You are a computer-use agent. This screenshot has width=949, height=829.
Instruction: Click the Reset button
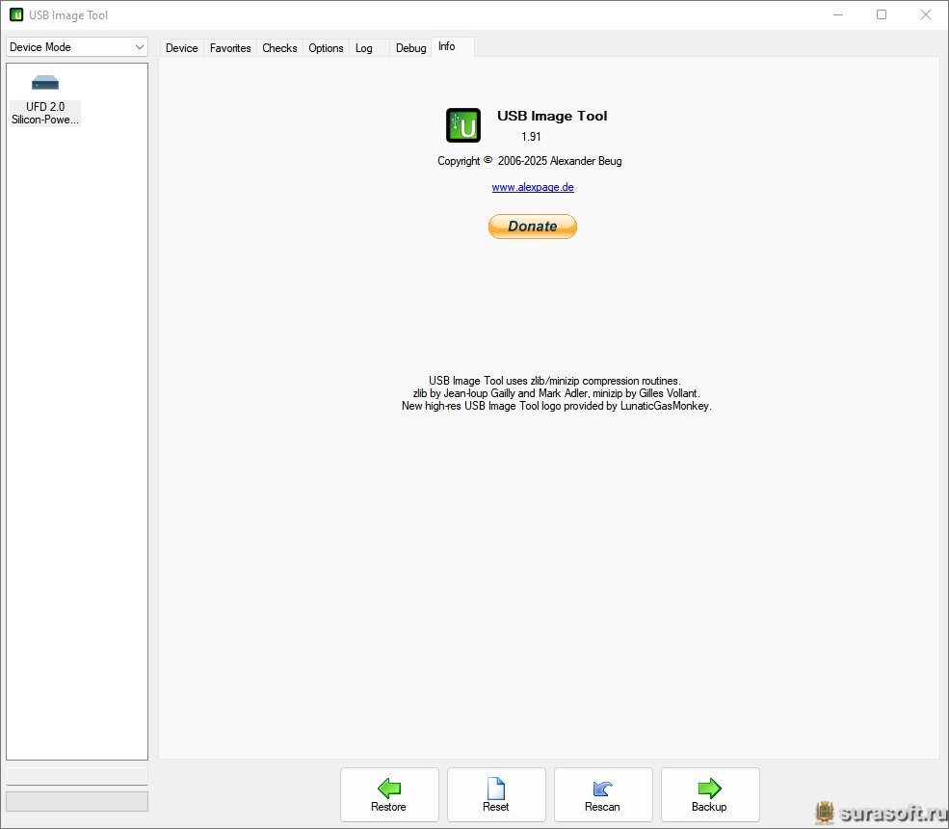point(496,794)
